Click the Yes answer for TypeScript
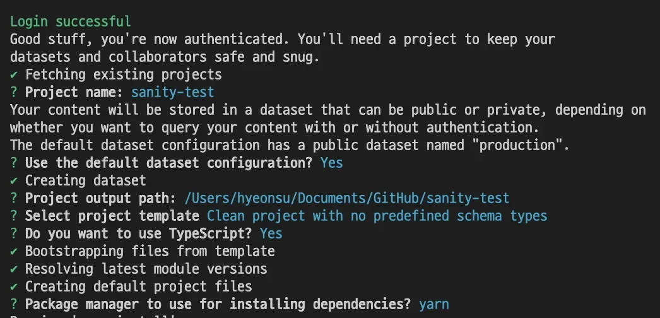This screenshot has height=318, width=660. (271, 233)
